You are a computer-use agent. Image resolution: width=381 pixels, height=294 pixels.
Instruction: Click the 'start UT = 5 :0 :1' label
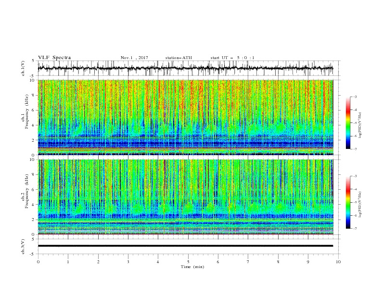click(232, 58)
